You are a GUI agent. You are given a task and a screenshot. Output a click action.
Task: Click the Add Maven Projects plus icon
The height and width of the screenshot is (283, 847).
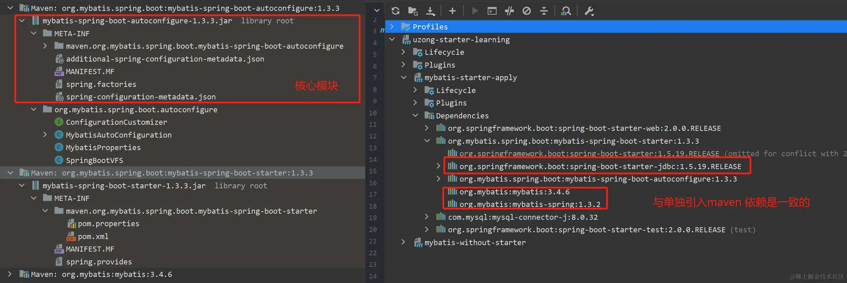[452, 11]
